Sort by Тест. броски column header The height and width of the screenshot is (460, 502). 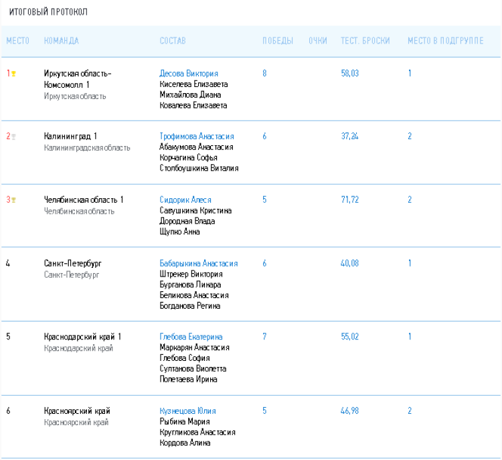pyautogui.click(x=365, y=41)
